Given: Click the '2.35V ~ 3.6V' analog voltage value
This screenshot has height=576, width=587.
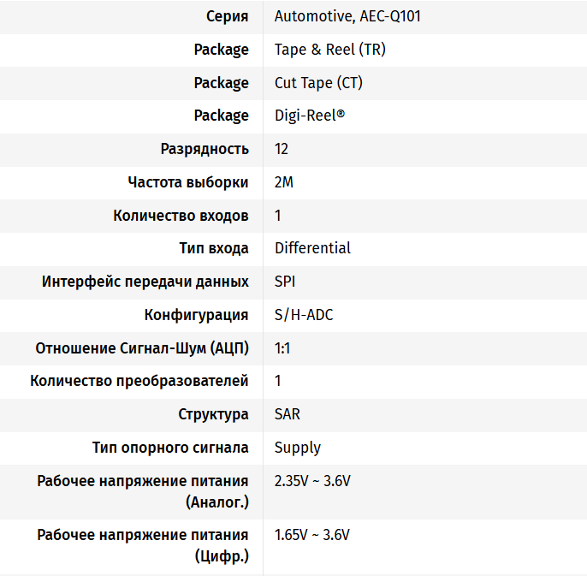Looking at the screenshot, I should pos(312,481).
